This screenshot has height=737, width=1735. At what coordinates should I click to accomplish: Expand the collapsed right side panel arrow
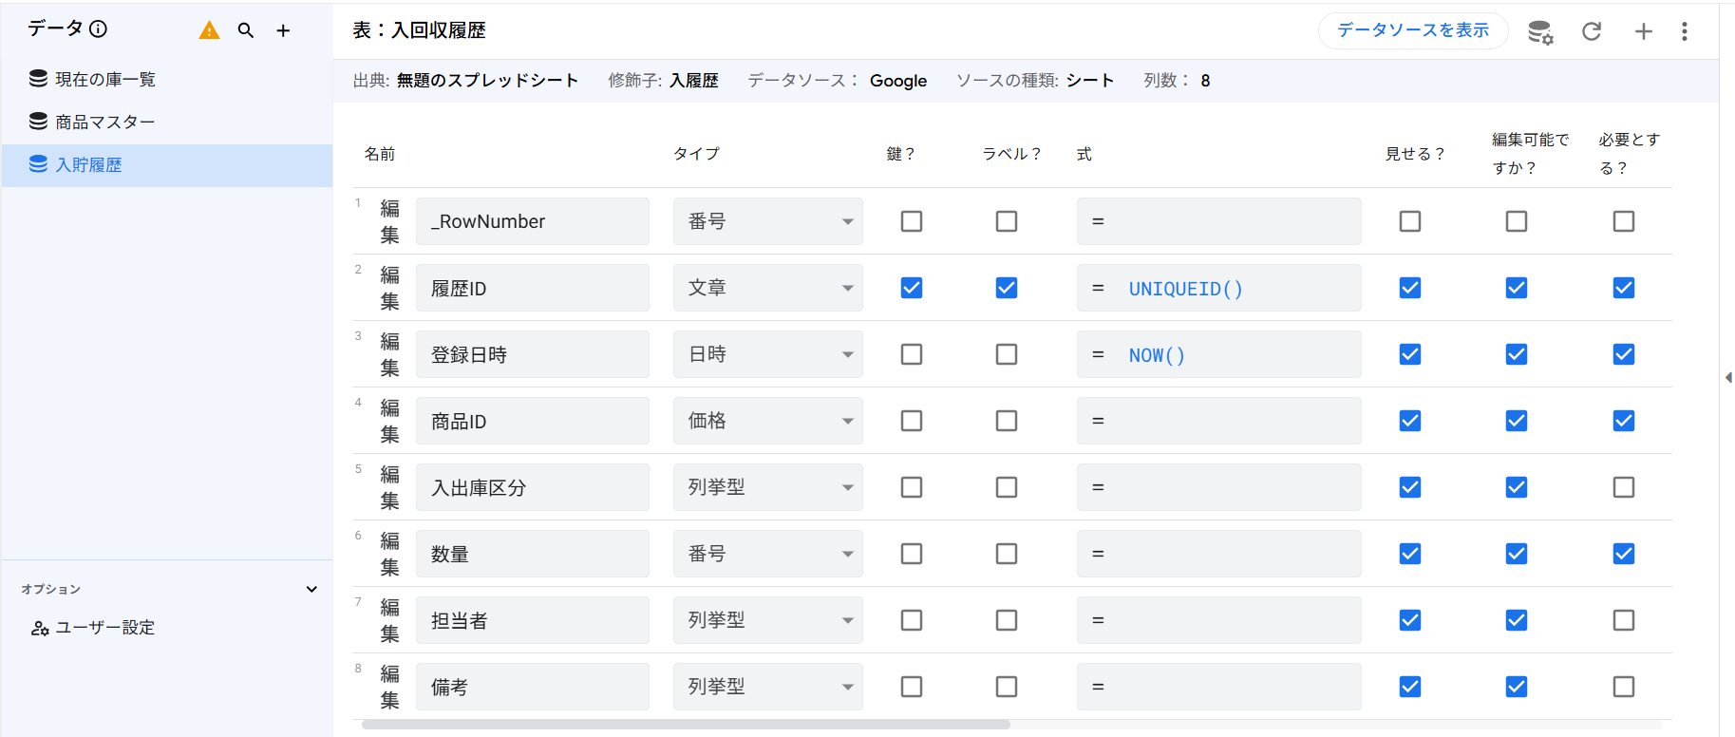tap(1728, 377)
